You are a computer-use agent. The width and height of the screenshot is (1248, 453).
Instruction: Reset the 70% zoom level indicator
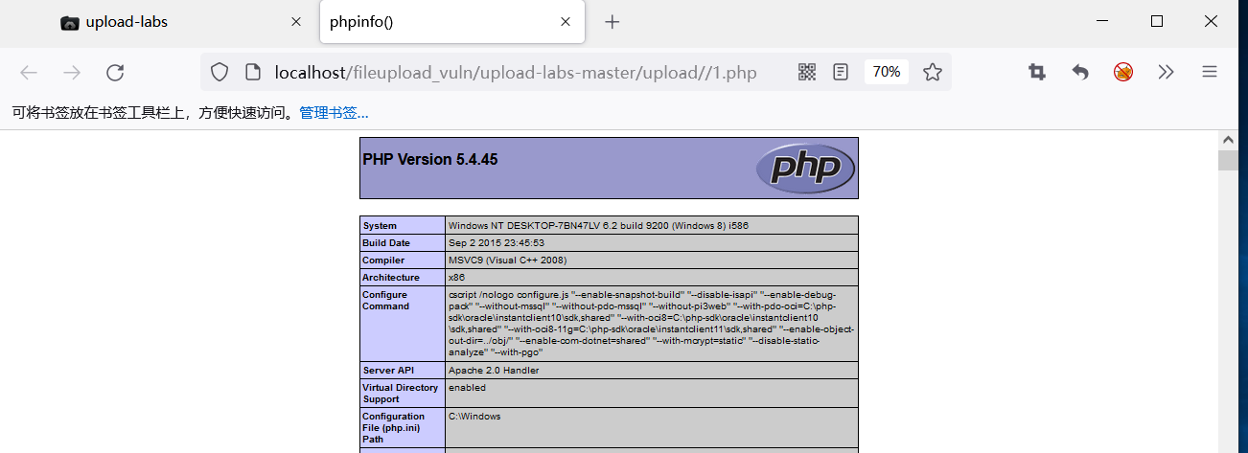click(887, 72)
